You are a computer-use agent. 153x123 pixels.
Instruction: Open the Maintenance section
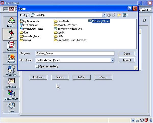coord(11,95)
